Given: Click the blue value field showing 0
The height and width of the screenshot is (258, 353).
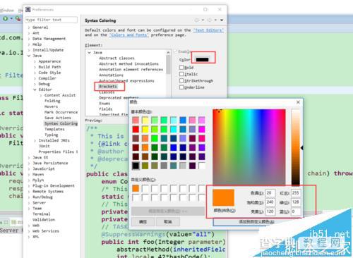Looking at the screenshot, I should tap(296, 211).
